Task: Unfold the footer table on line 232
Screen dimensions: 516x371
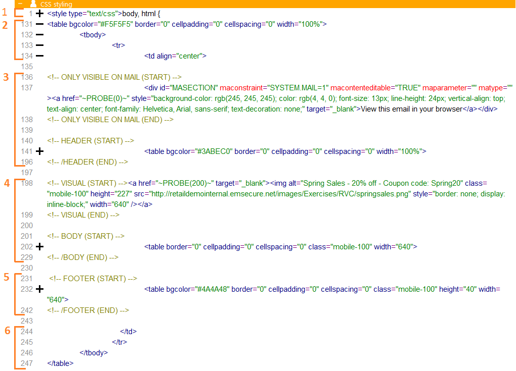Action: 40,289
